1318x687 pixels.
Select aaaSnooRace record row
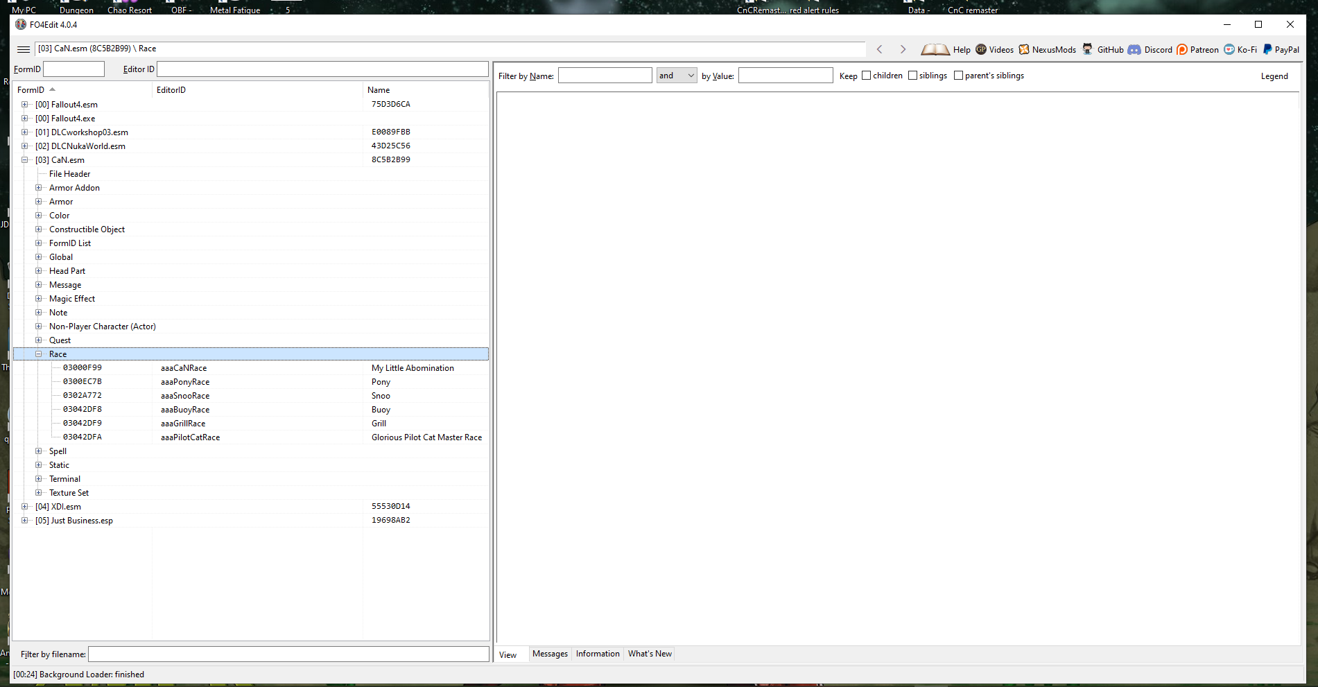click(251, 396)
